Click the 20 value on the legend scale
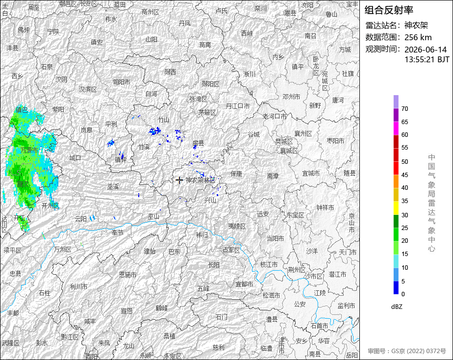Screen dimensions: 453x360 (x=405, y=241)
